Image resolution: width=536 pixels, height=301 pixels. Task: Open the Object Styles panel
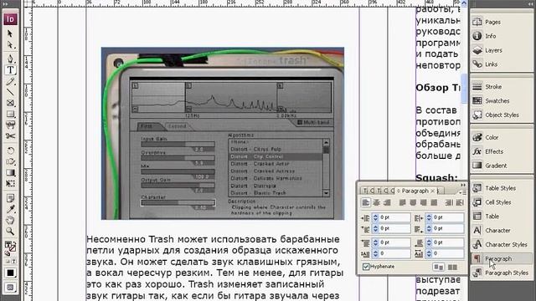click(x=502, y=115)
